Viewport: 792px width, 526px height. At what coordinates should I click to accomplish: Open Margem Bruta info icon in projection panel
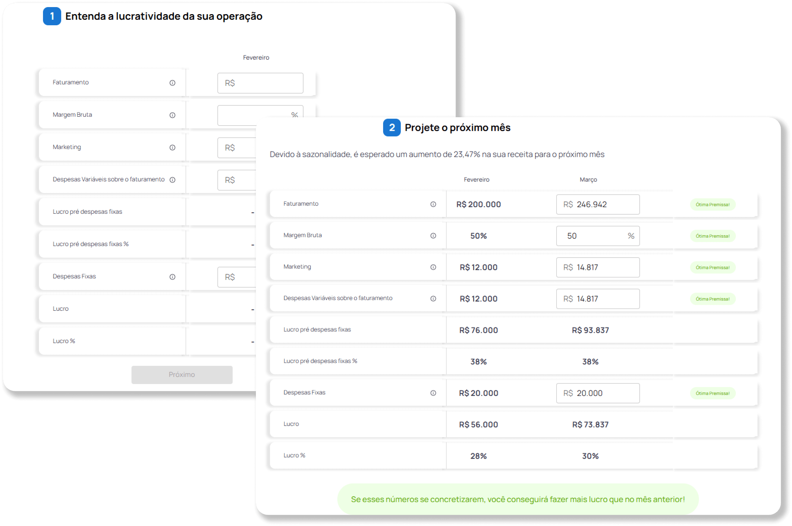pos(433,236)
